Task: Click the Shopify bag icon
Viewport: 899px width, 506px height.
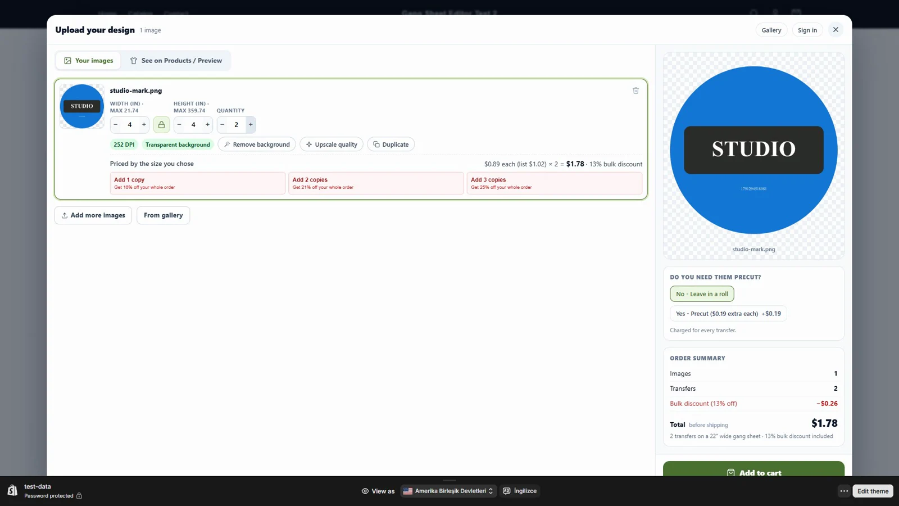Action: pyautogui.click(x=12, y=490)
